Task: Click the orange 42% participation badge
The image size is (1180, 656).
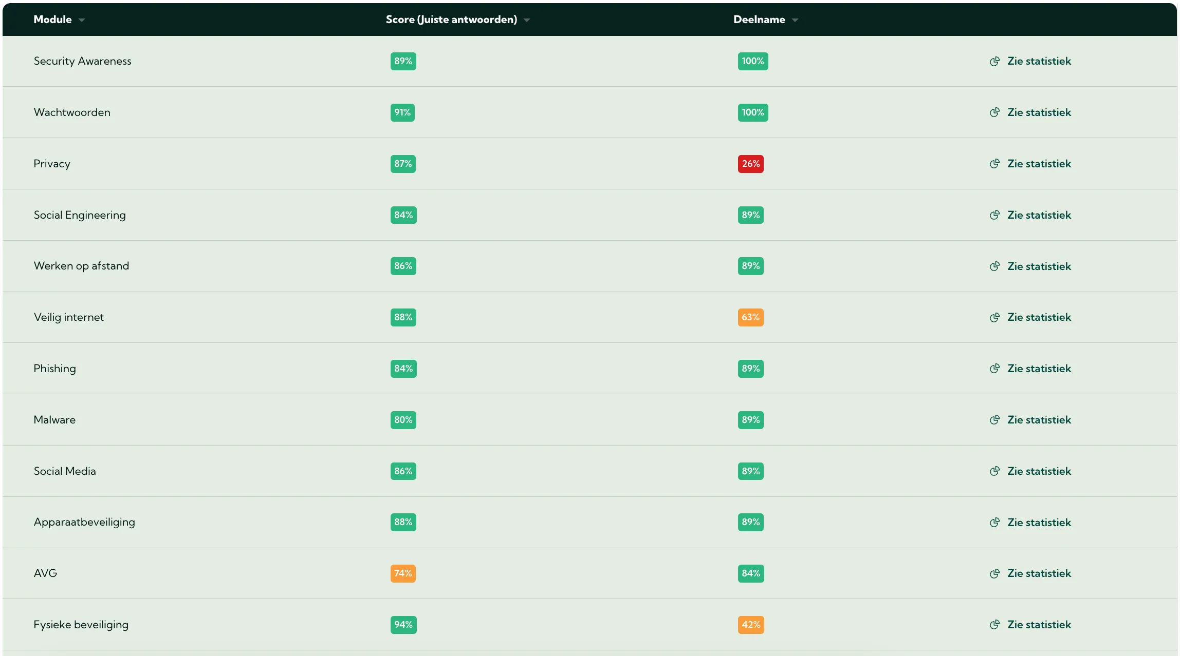Action: point(750,625)
